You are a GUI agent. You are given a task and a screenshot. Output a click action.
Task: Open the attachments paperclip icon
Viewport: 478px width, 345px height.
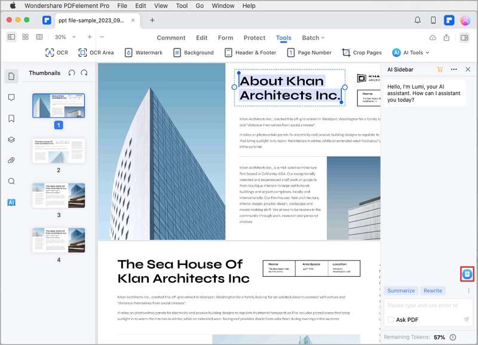coord(11,160)
